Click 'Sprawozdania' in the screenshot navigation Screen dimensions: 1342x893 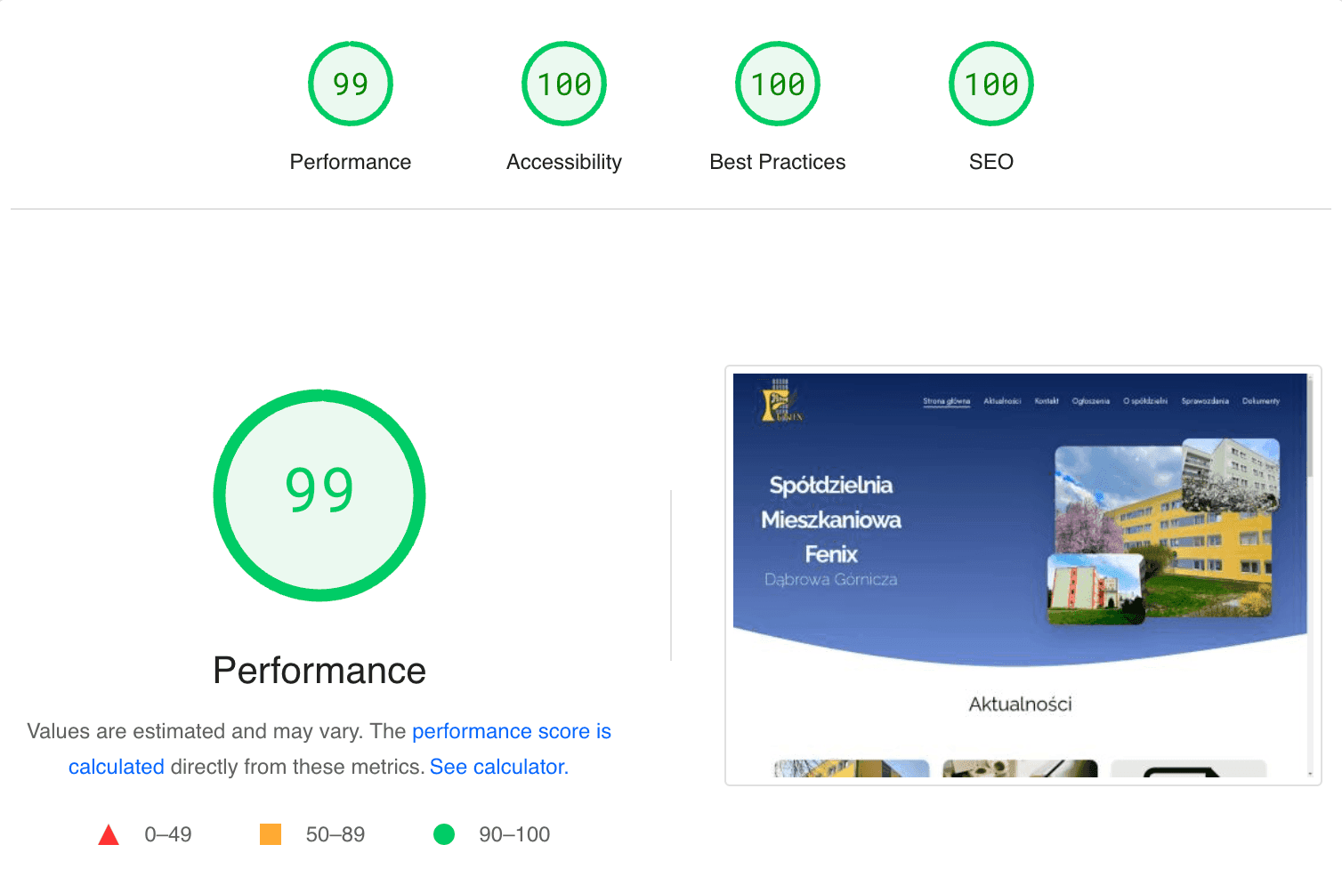coord(1205,401)
